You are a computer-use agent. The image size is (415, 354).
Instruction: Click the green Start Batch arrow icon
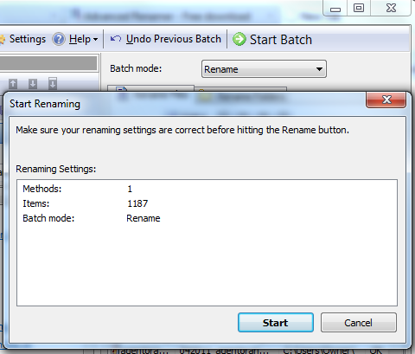pos(239,39)
